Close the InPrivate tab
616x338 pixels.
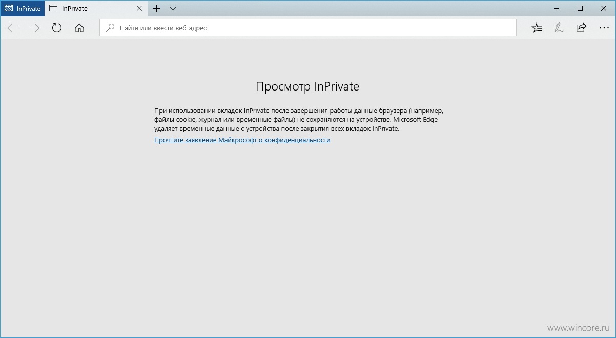coord(139,9)
